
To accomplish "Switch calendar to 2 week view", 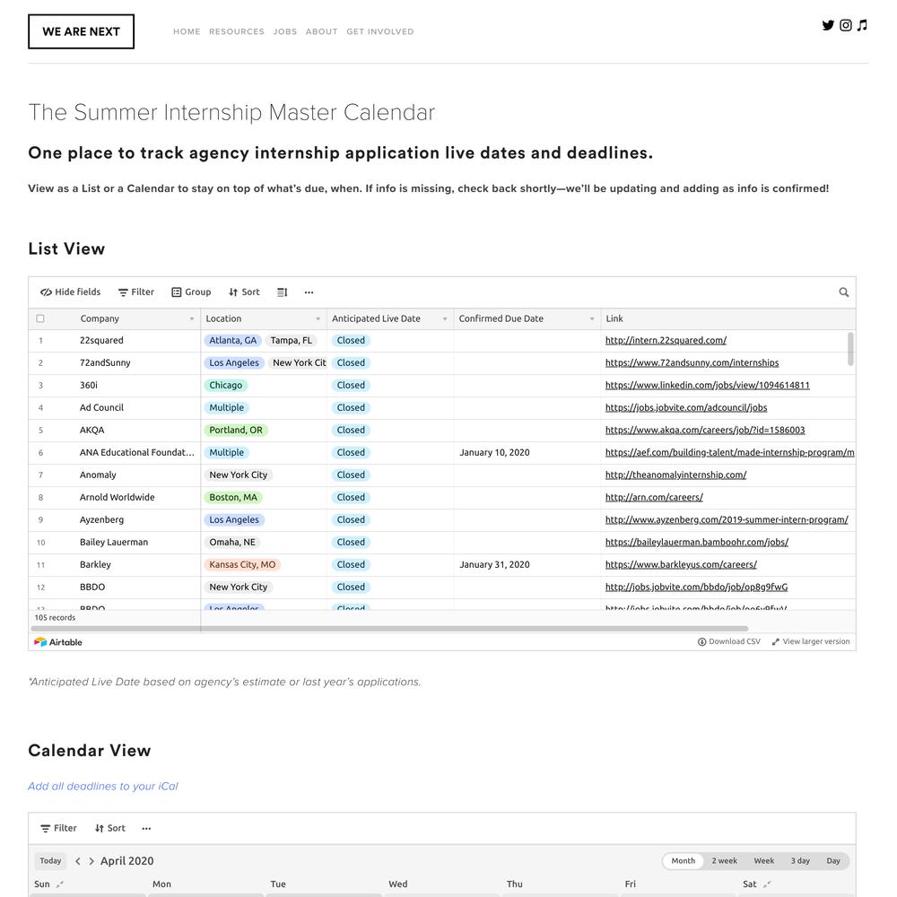I will pos(724,861).
